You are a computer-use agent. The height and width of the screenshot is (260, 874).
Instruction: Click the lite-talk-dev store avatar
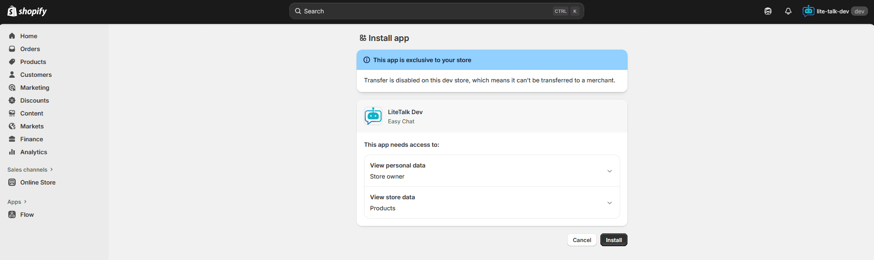tap(809, 11)
